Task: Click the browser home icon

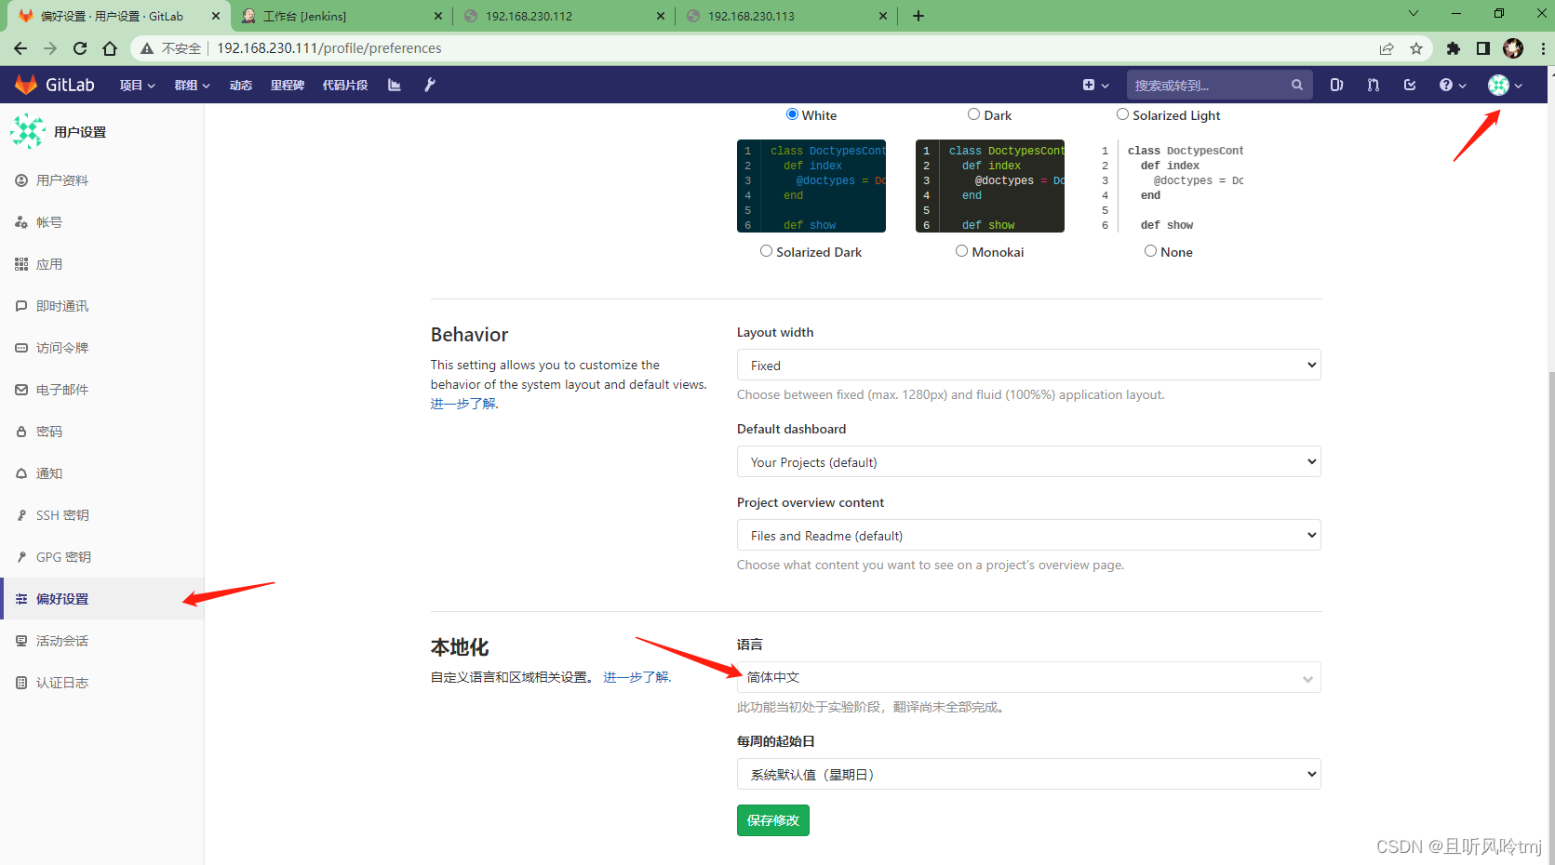Action: (110, 48)
